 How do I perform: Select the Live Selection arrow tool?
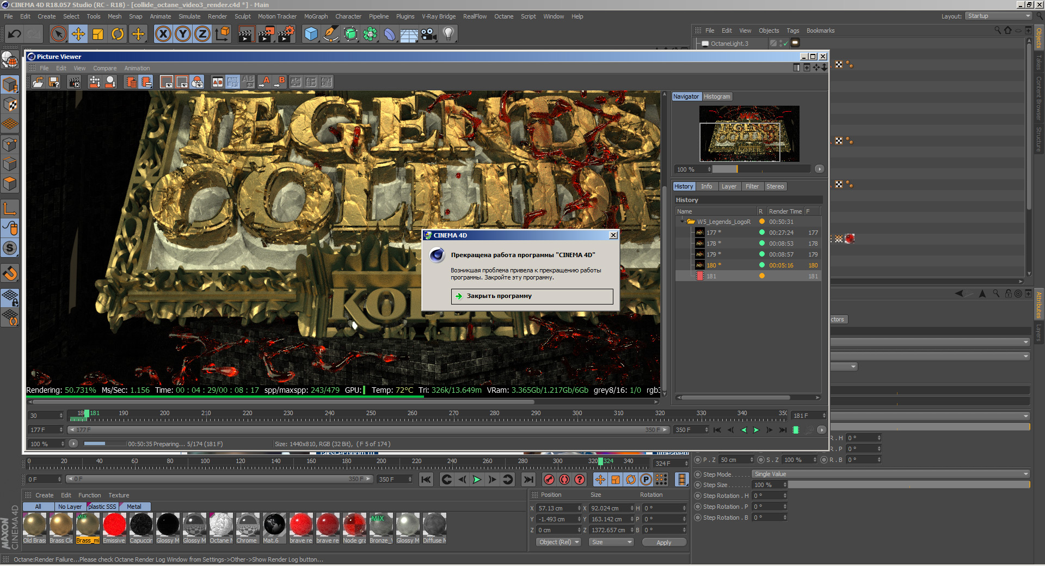click(x=58, y=34)
